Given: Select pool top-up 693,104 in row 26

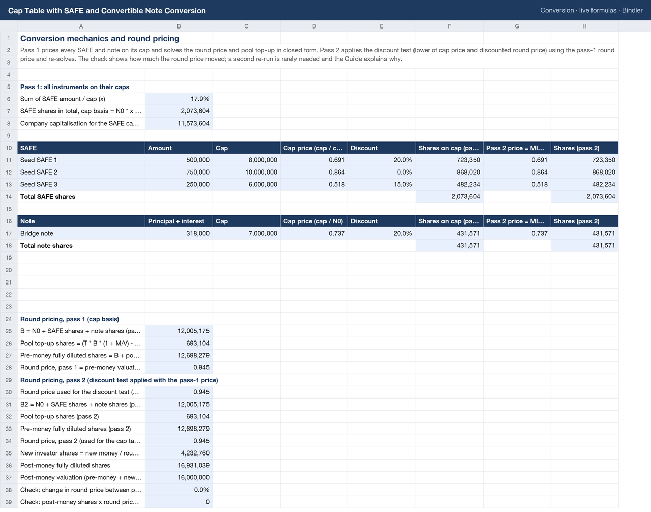Looking at the screenshot, I should [179, 343].
